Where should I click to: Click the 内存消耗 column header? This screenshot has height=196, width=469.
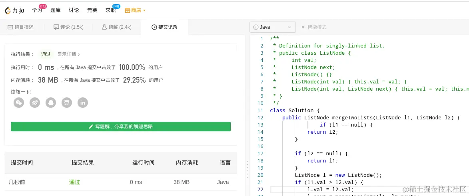coord(187,162)
